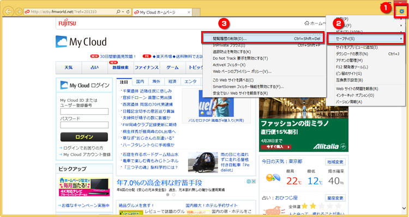
Task: Click the Alitalia ファッションの街ミラノ banner
Action: [x=304, y=125]
